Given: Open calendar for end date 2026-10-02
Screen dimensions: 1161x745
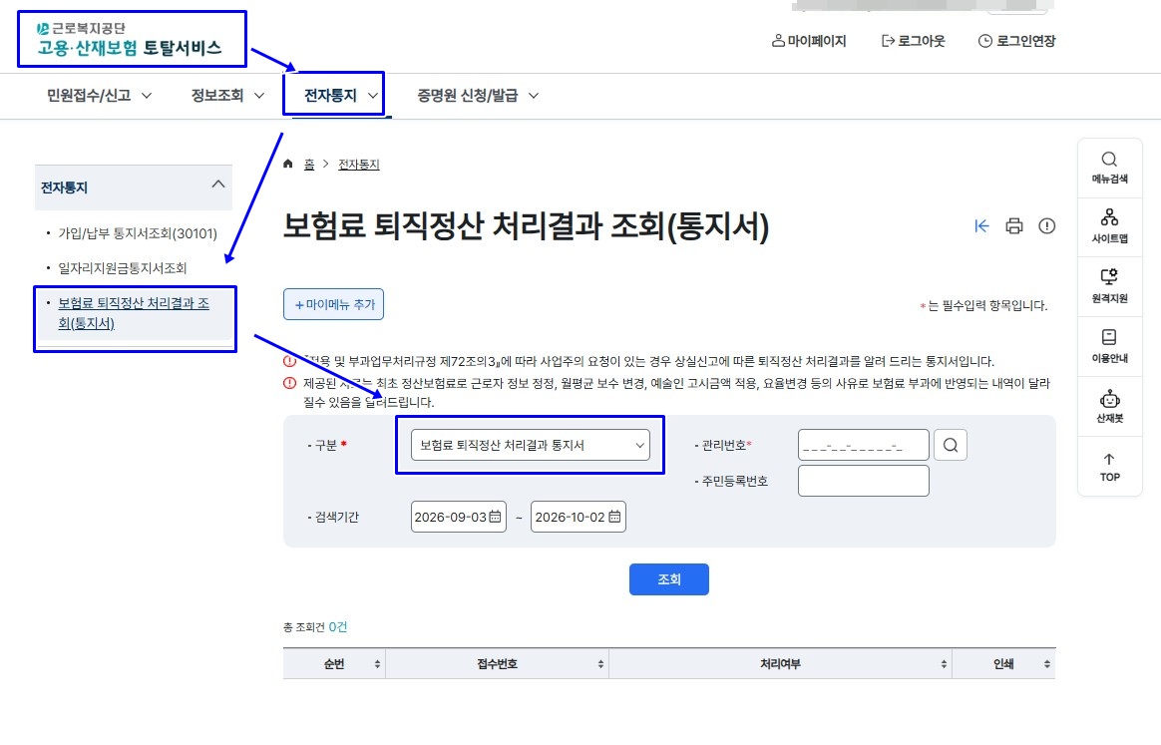Looking at the screenshot, I should pos(614,517).
